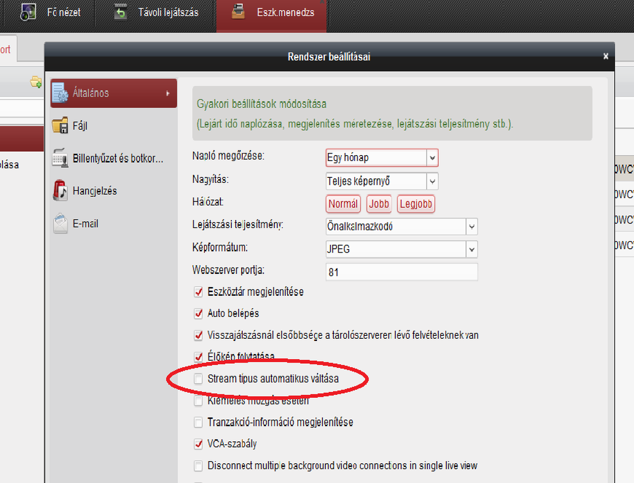The width and height of the screenshot is (634, 483).
Task: Open Billentyűzet és botkor... settings category
Action: click(113, 159)
